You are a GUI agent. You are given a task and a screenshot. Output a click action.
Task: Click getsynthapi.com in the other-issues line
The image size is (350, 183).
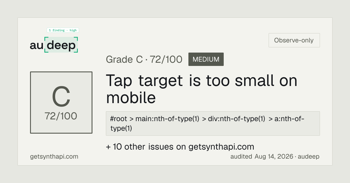coord(221,146)
